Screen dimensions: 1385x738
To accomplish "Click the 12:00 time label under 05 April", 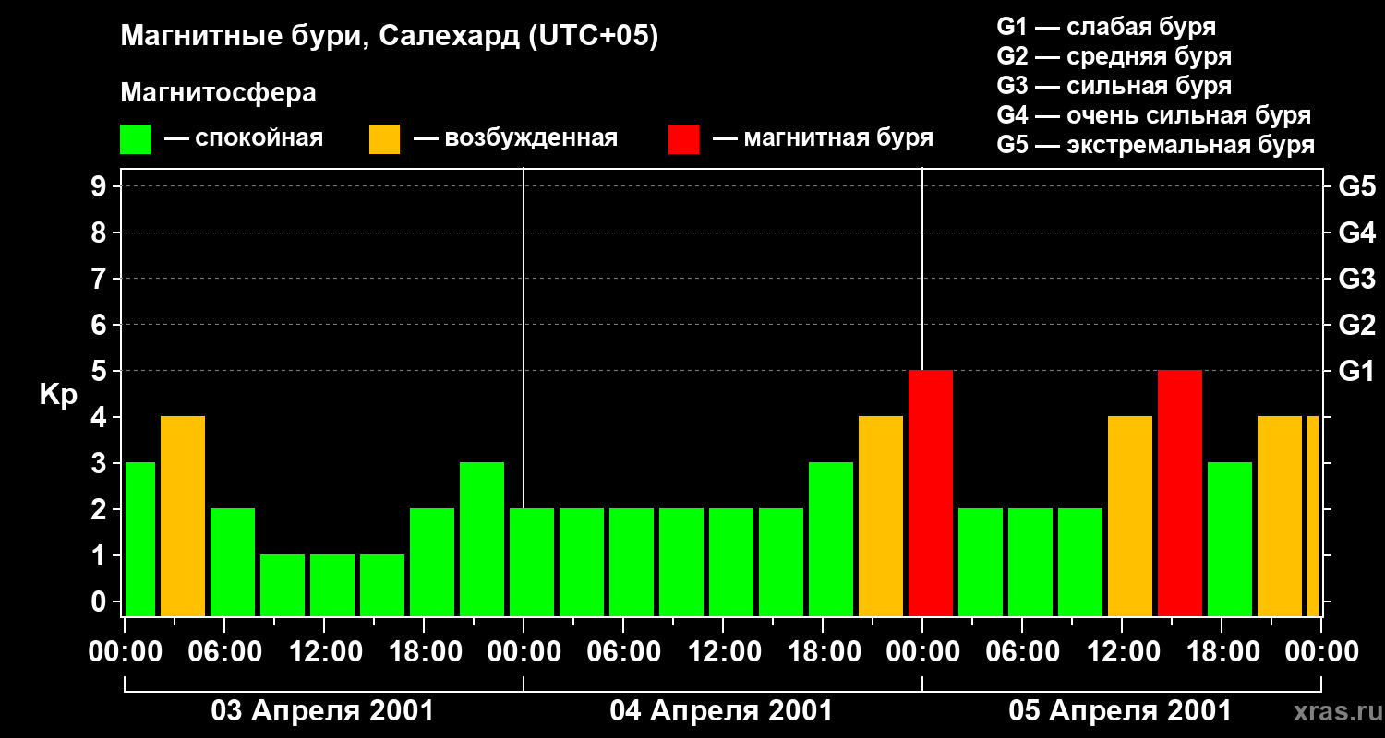I will coord(1123,651).
